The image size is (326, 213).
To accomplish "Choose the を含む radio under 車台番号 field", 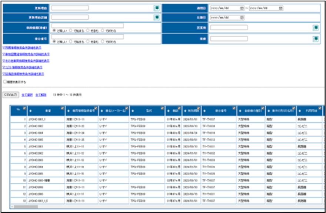I will pyautogui.click(x=88, y=41).
